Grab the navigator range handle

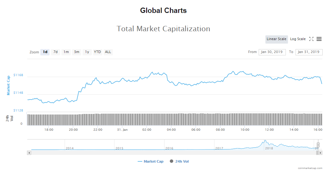click(x=318, y=145)
